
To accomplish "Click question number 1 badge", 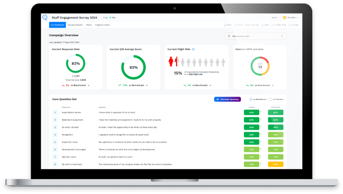I will tap(55, 112).
